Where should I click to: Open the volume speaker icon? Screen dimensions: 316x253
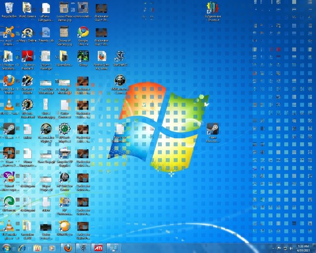tap(291, 248)
